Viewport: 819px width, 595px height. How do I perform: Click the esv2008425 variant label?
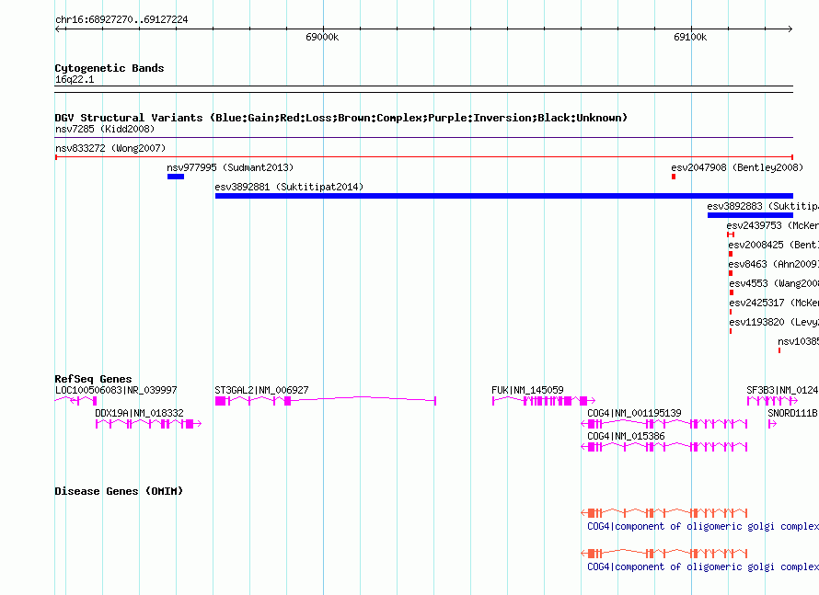click(x=774, y=245)
